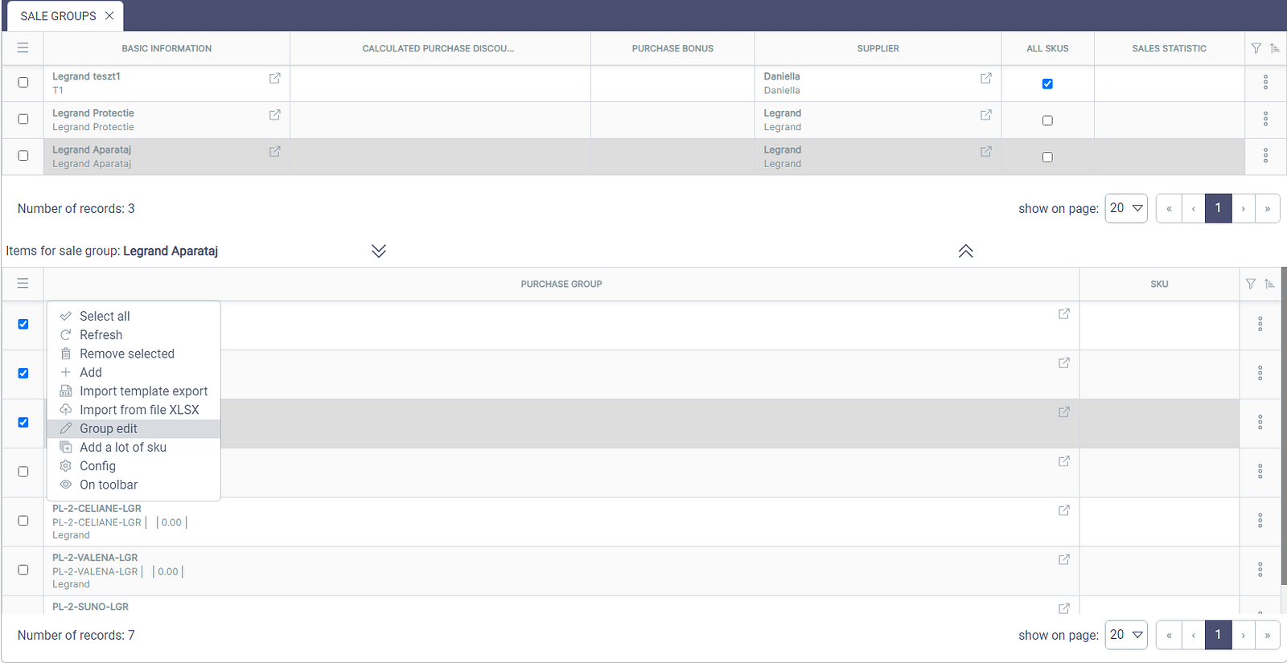This screenshot has height=663, width=1287.
Task: Choose Group edit from the context menu
Action: pos(109,428)
